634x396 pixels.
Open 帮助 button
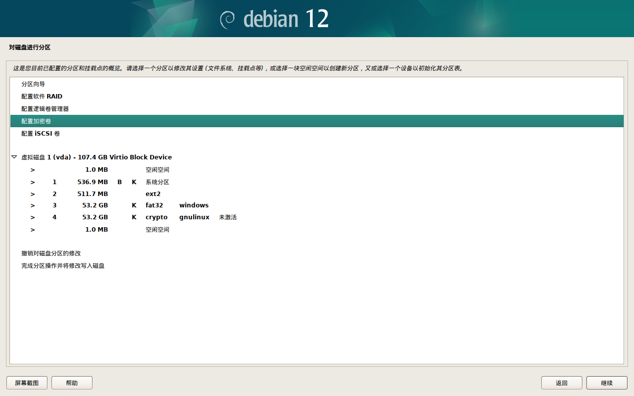click(x=72, y=383)
